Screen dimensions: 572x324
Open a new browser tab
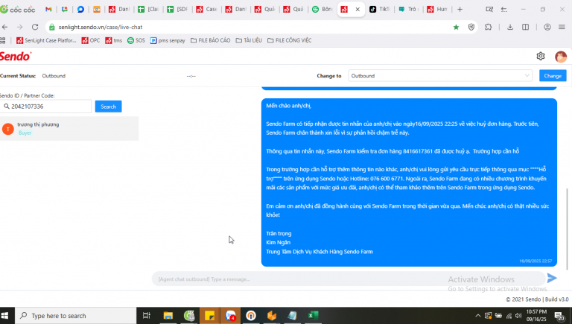pyautogui.click(x=460, y=10)
